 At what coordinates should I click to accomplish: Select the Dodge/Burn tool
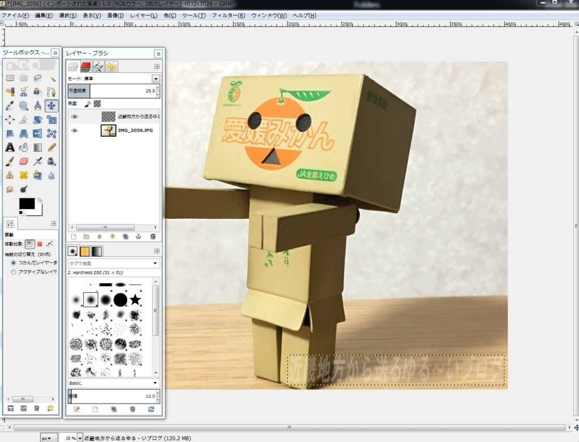[x=24, y=189]
